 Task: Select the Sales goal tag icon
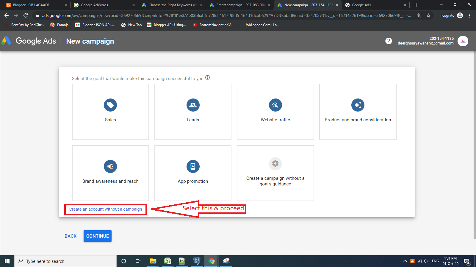(110, 105)
